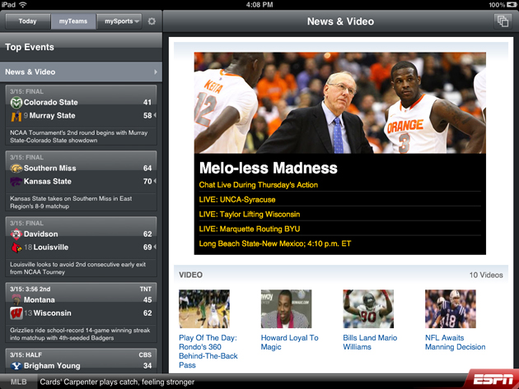The width and height of the screenshot is (519, 389).
Task: Expand the News & Video row arrow
Action: point(156,72)
